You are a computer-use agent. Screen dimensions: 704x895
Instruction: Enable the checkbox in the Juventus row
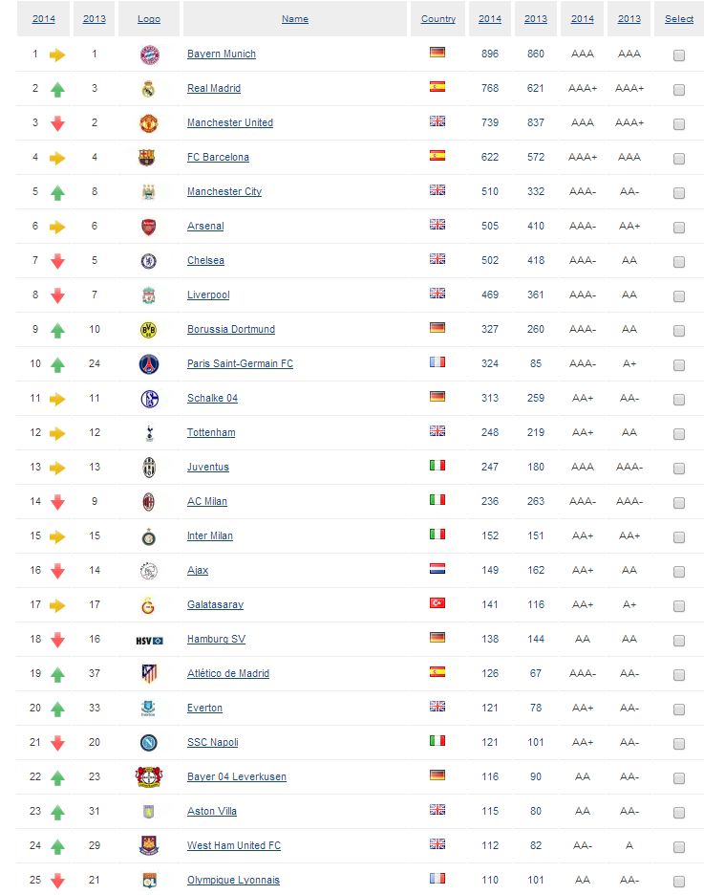pos(679,469)
